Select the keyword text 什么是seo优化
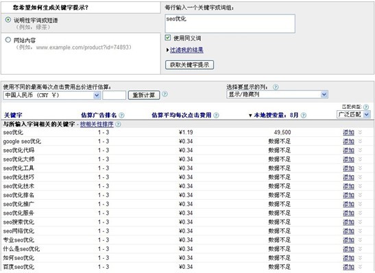The image size is (375, 273). (x=21, y=249)
